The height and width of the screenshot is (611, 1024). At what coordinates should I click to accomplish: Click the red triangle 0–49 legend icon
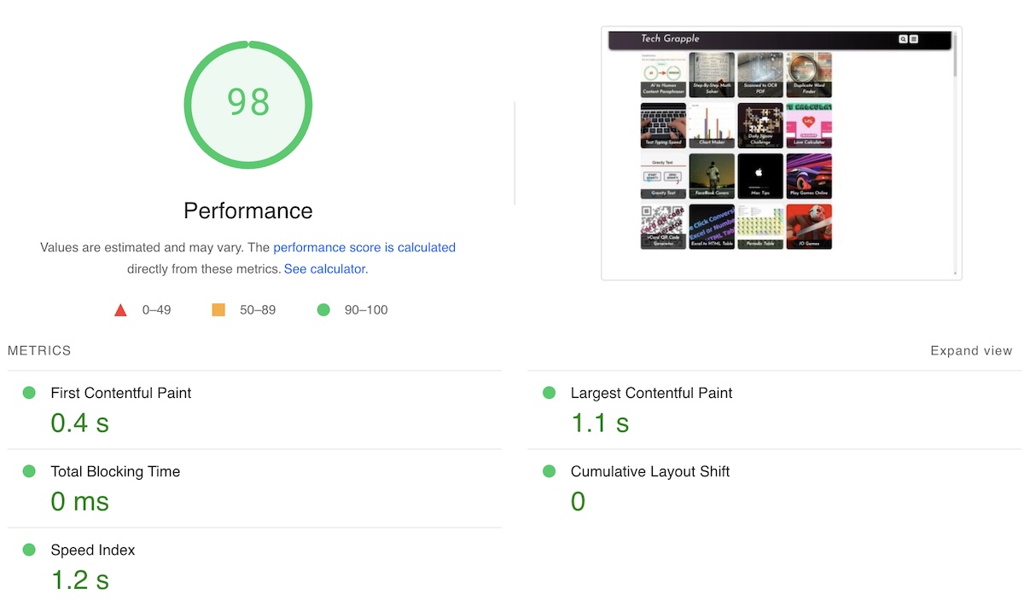click(x=120, y=310)
